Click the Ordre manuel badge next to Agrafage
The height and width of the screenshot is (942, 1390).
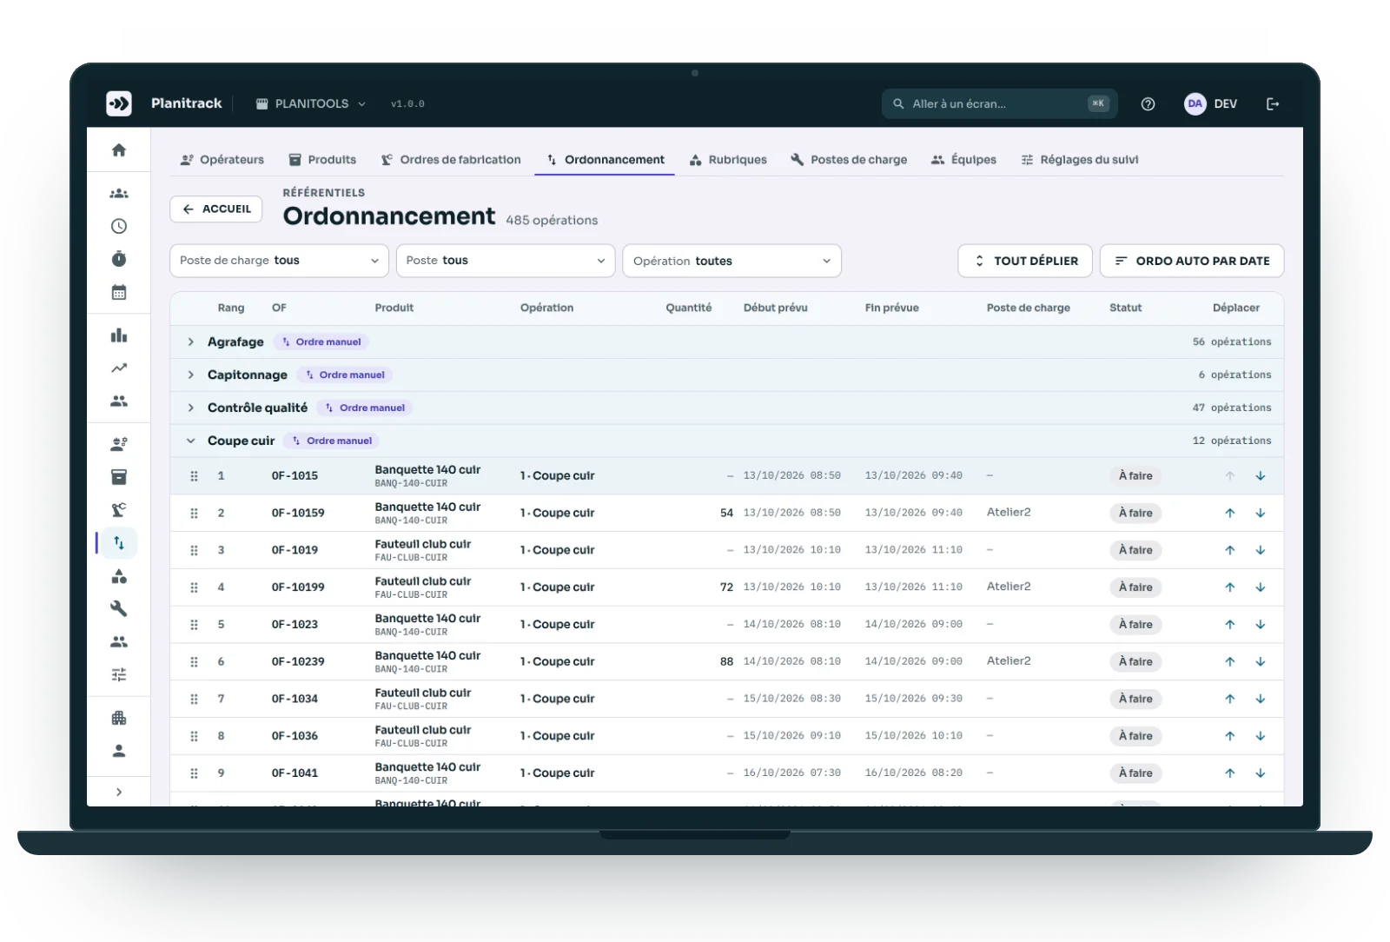click(321, 342)
